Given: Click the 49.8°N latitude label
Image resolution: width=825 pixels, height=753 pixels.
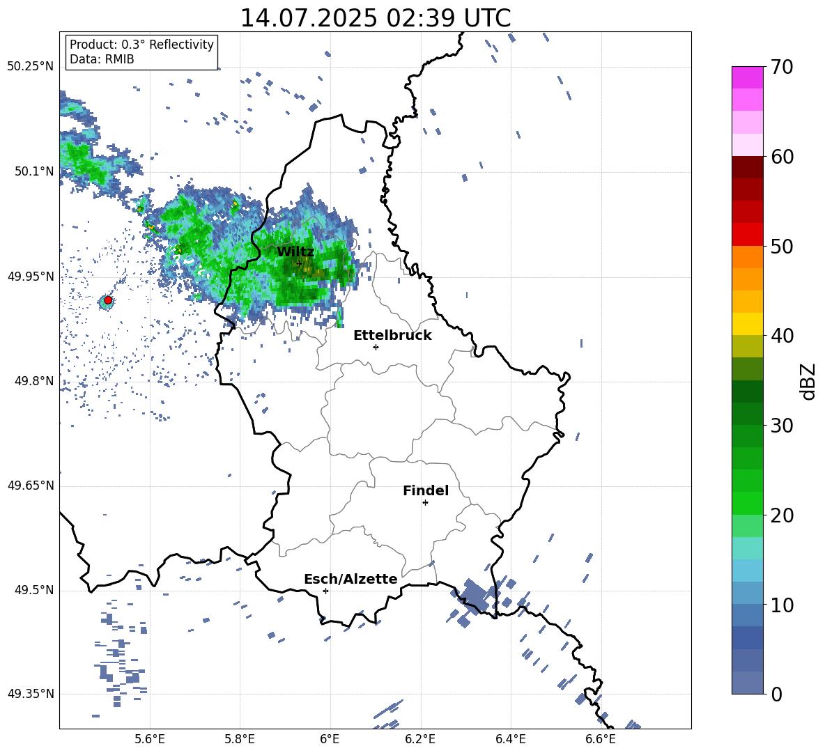Looking at the screenshot, I should pyautogui.click(x=34, y=381).
